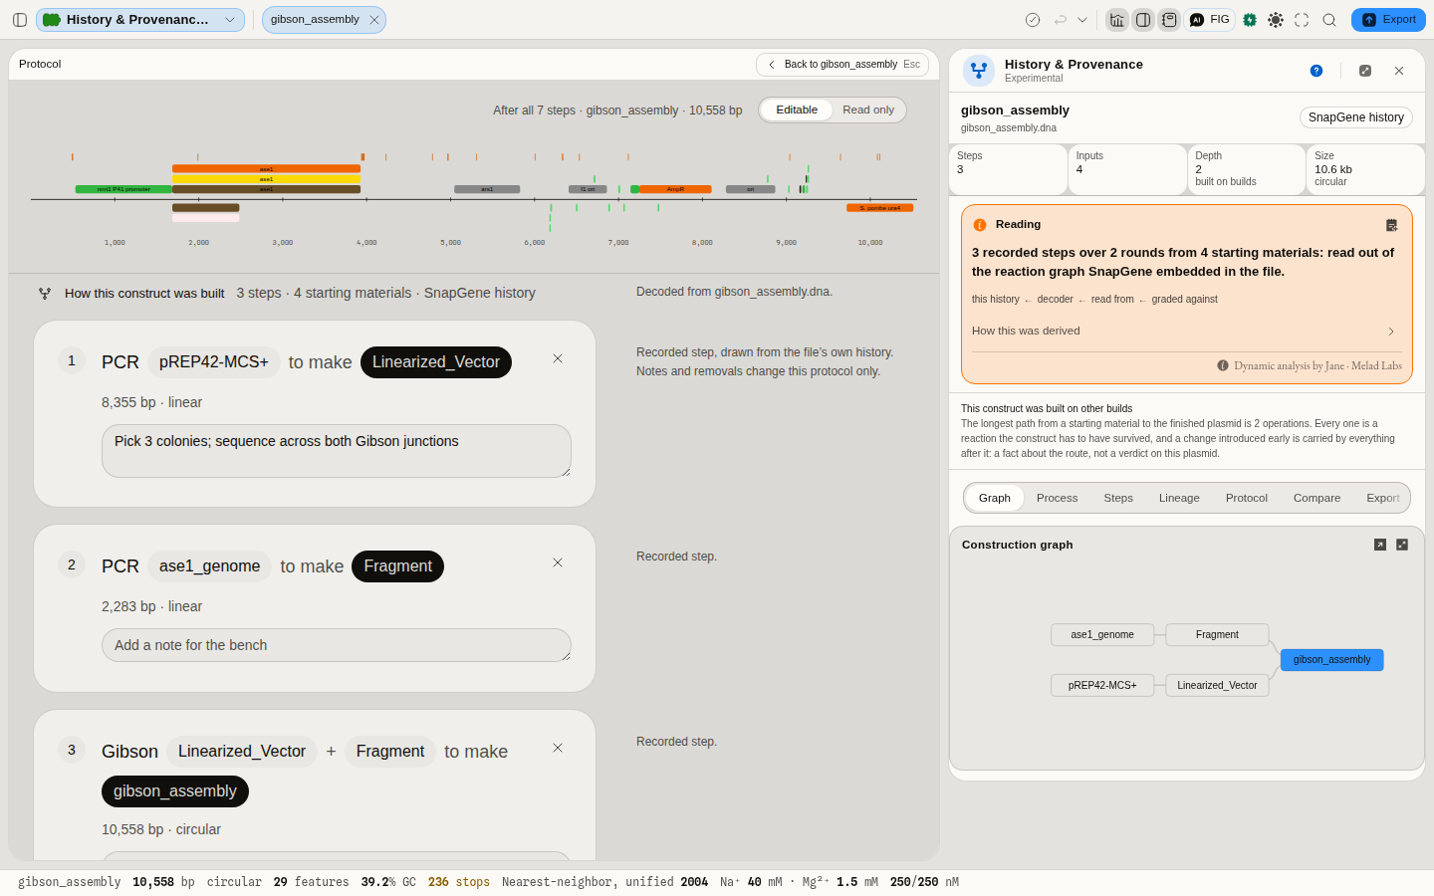Open the AI FIG assistant button

[1210, 20]
